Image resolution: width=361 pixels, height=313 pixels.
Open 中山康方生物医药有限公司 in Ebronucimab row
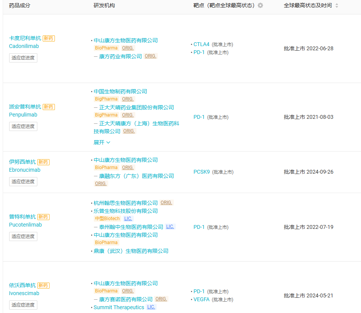(126, 160)
